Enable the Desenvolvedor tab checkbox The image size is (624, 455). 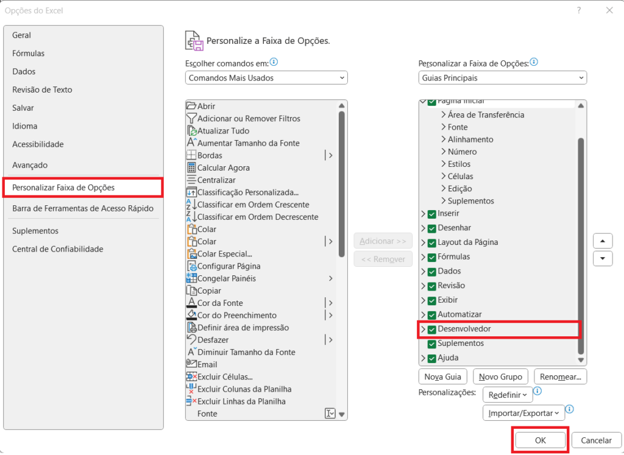pos(433,329)
